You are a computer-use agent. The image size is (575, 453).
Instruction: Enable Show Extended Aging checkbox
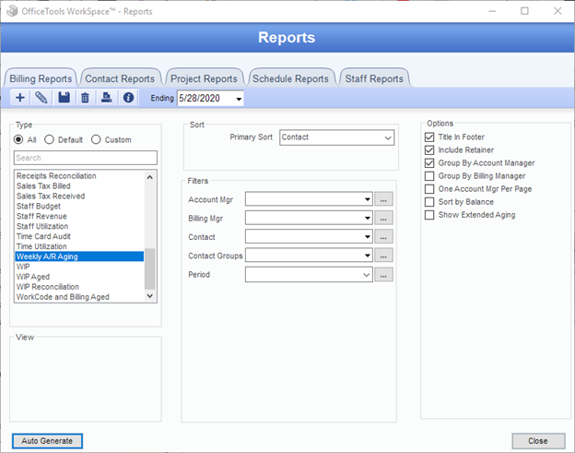429,215
